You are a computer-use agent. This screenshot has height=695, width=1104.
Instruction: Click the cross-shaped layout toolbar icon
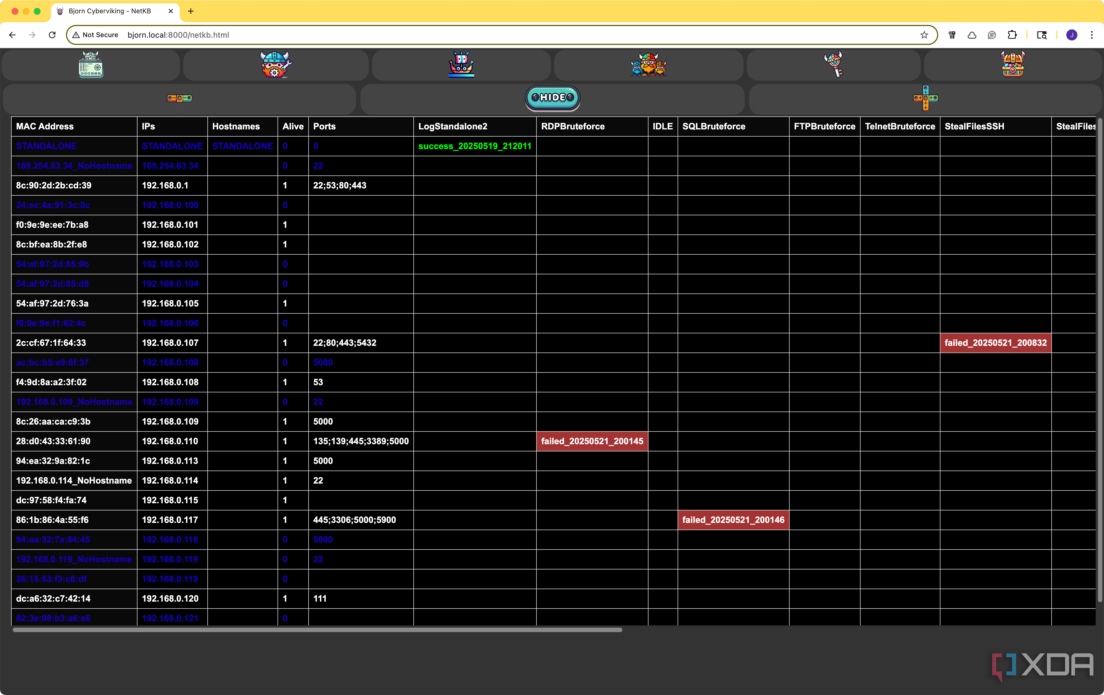coord(925,98)
